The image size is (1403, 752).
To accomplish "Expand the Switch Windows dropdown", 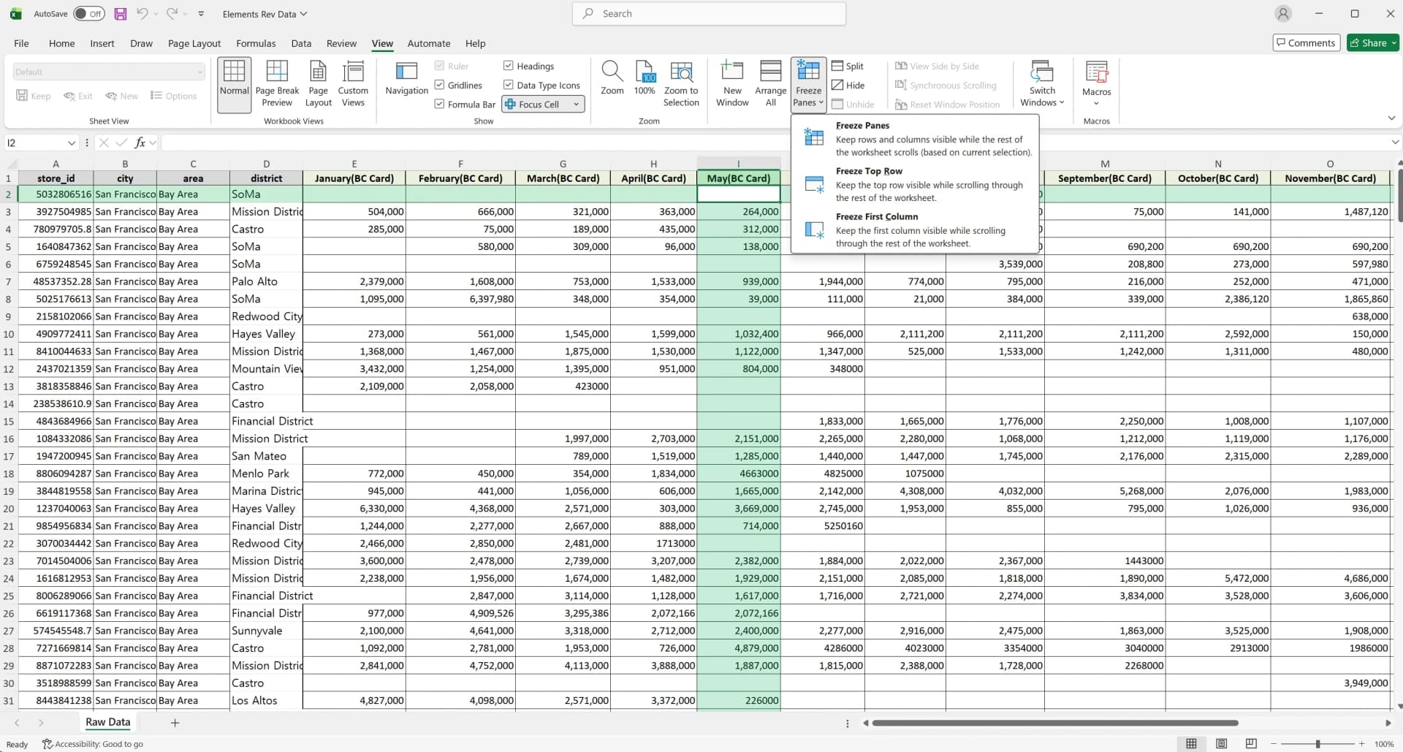I will pyautogui.click(x=1042, y=83).
